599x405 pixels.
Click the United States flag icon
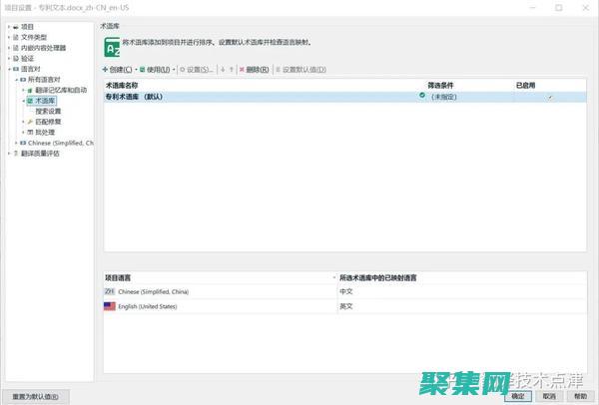(110, 306)
